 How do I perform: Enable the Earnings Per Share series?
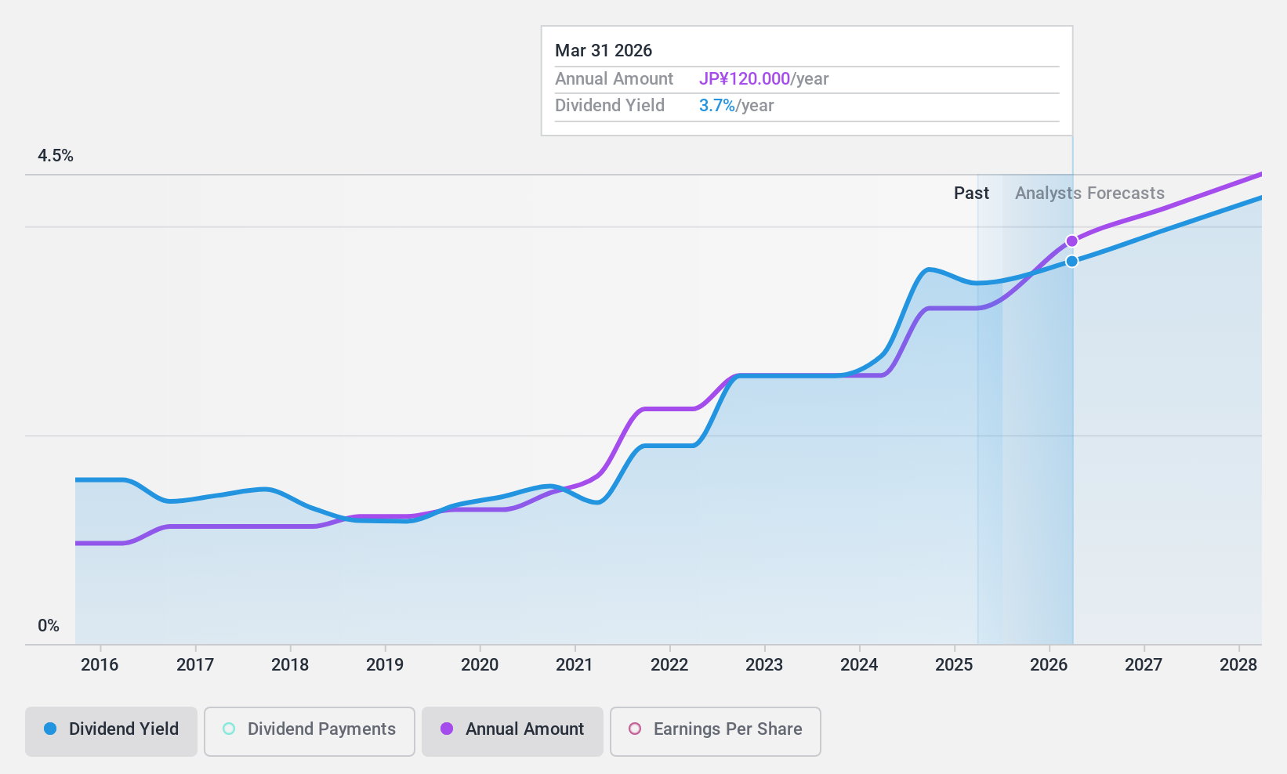pos(715,731)
